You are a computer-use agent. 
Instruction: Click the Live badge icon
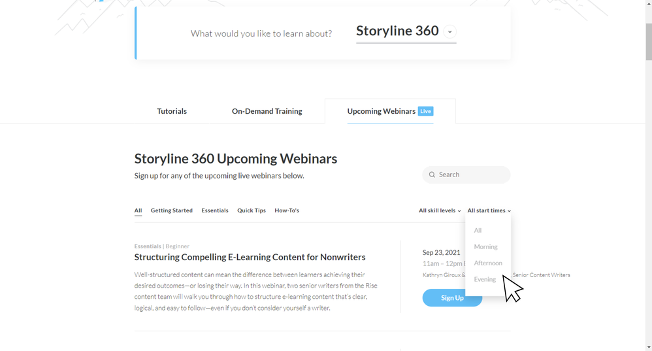(425, 111)
